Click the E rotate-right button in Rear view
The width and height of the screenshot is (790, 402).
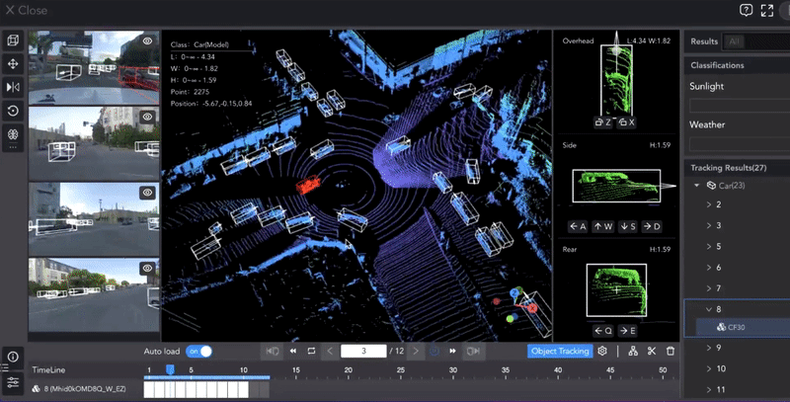tap(627, 331)
